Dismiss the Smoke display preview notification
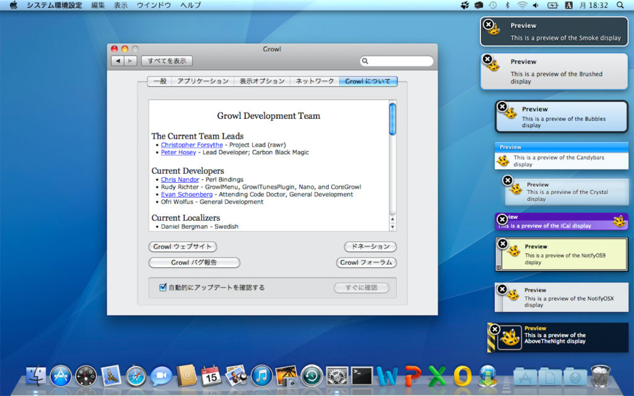Screen dimensions: 634x396 click(x=489, y=25)
